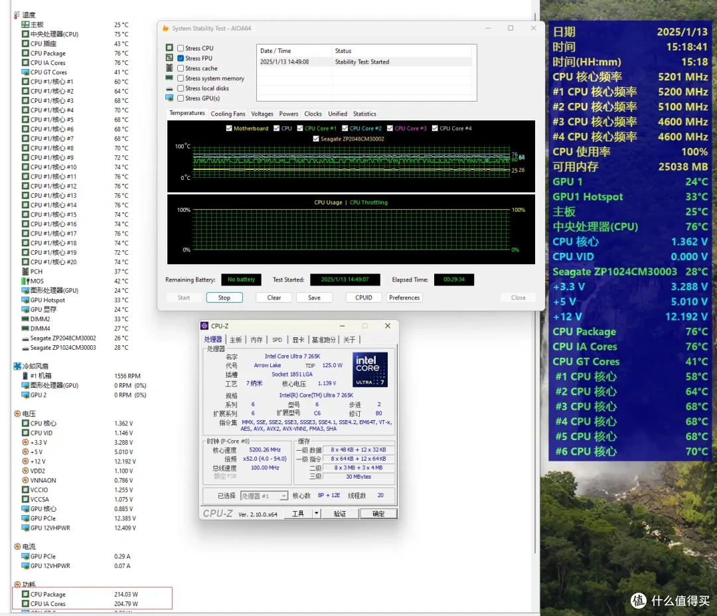
Task: Click the #1 机箱 fan icon
Action: click(x=26, y=376)
